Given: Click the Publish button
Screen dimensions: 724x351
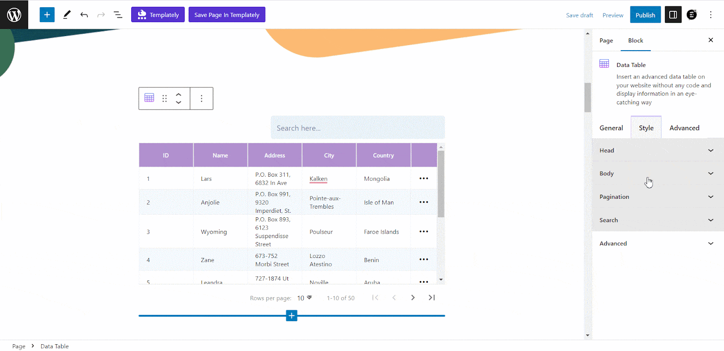Looking at the screenshot, I should (645, 15).
